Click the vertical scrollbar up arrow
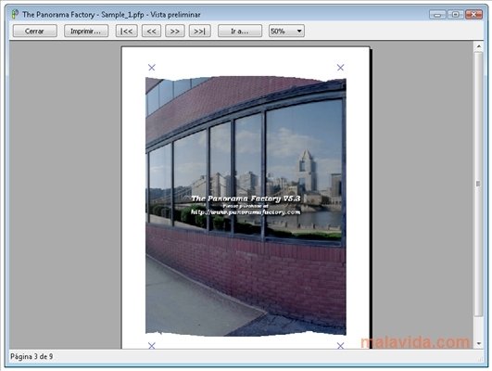The height and width of the screenshot is (371, 492). pos(478,46)
